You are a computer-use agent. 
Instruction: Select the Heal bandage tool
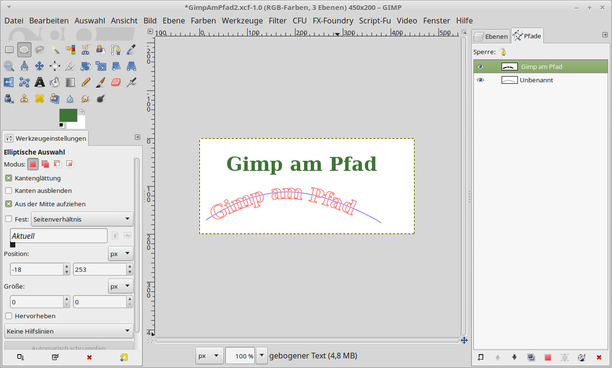pyautogui.click(x=40, y=99)
